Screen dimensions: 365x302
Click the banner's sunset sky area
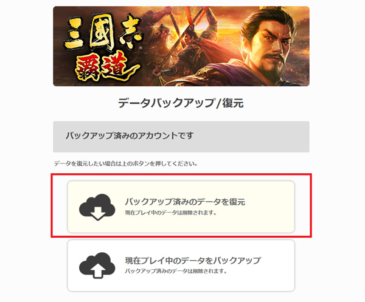click(x=228, y=19)
